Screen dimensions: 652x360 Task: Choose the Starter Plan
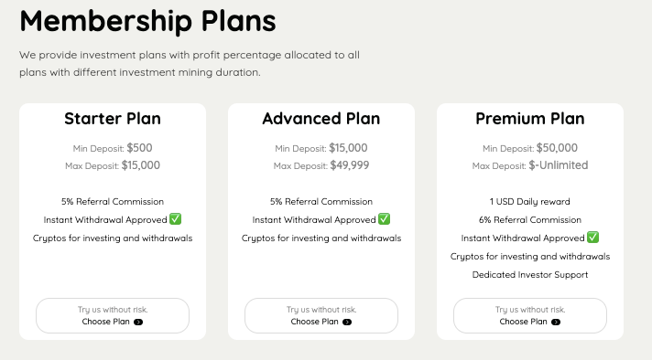pos(113,315)
